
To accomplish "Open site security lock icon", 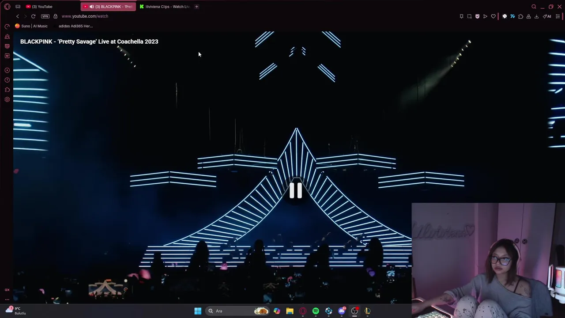I will [55, 16].
